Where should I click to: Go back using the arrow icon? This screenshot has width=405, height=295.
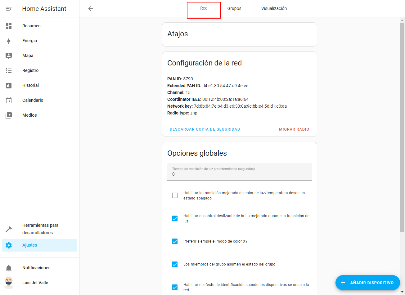coord(91,9)
